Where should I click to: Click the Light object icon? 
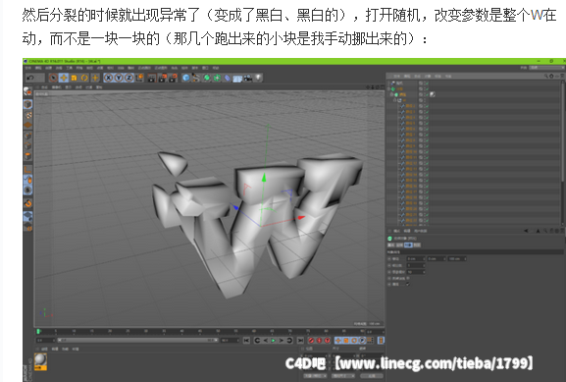click(258, 78)
